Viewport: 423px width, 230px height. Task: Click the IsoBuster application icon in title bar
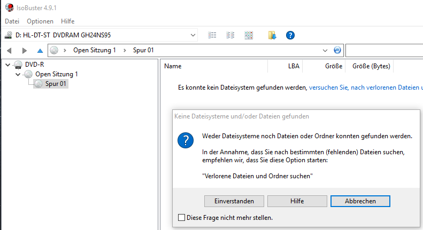10,7
